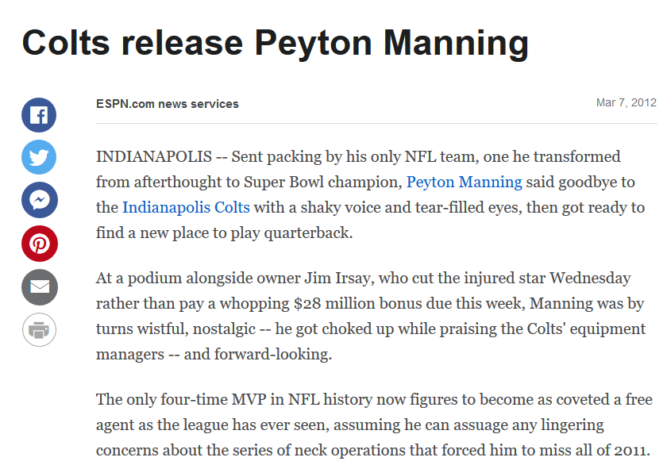Open the Peyton Manning player link
The width and height of the screenshot is (667, 465).
(464, 182)
